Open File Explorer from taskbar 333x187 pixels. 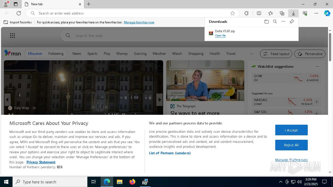[120, 182]
